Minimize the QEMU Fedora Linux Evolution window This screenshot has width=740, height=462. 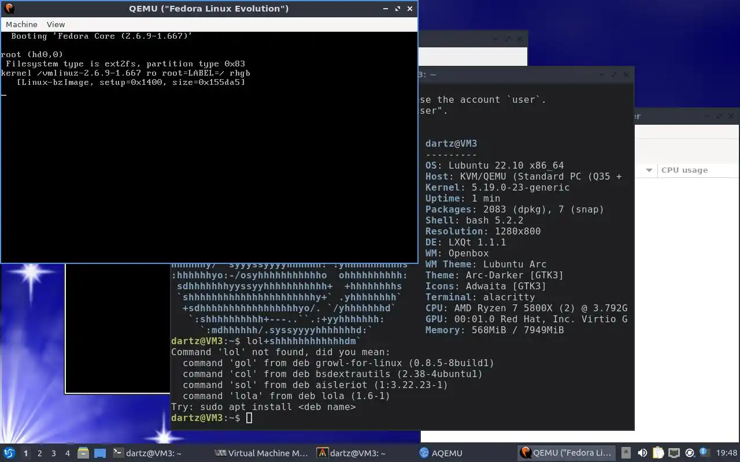coord(386,9)
